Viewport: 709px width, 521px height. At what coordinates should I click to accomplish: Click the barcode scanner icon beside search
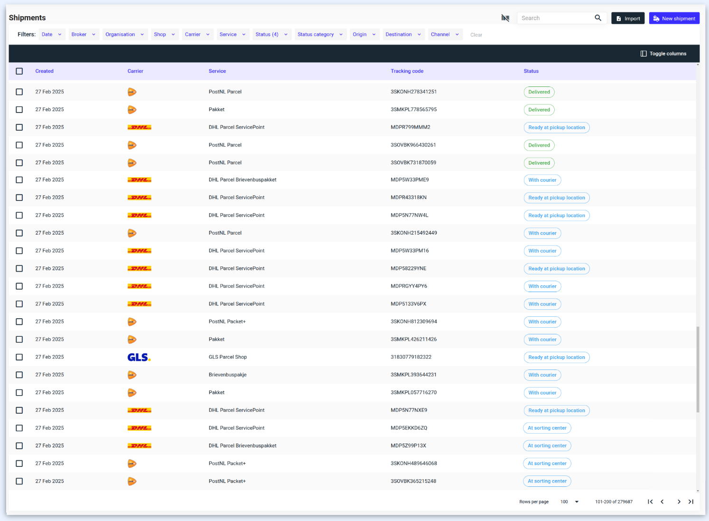coord(505,18)
